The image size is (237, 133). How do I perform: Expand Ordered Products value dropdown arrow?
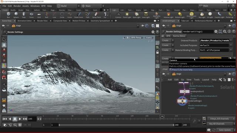(x=231, y=40)
